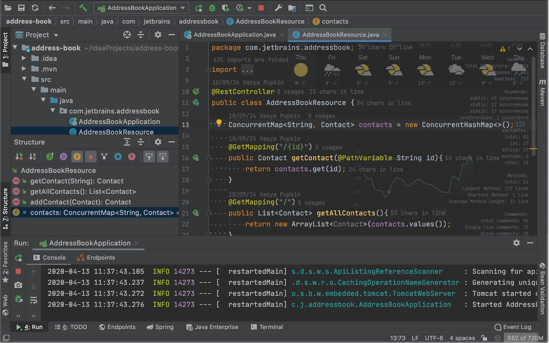The height and width of the screenshot is (343, 549).
Task: Click the camera icon in Run panel
Action: coord(18,285)
